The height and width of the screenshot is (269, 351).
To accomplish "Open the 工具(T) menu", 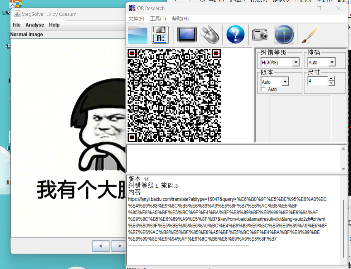I will click(x=158, y=19).
